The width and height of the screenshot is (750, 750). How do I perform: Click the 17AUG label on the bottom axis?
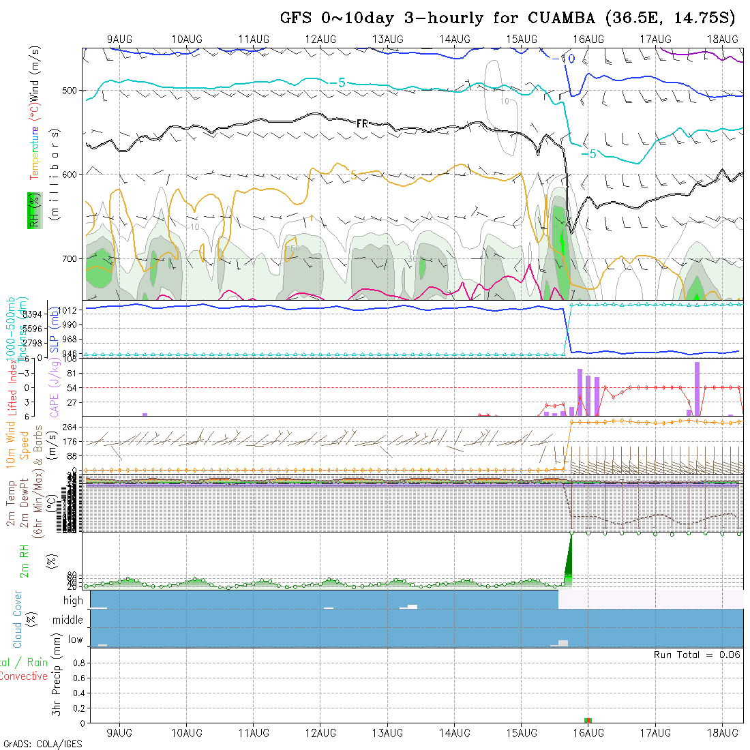pos(655,733)
